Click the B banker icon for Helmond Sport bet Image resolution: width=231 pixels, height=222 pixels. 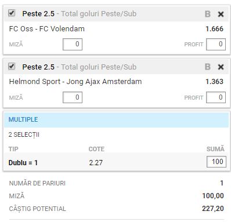click(x=208, y=67)
